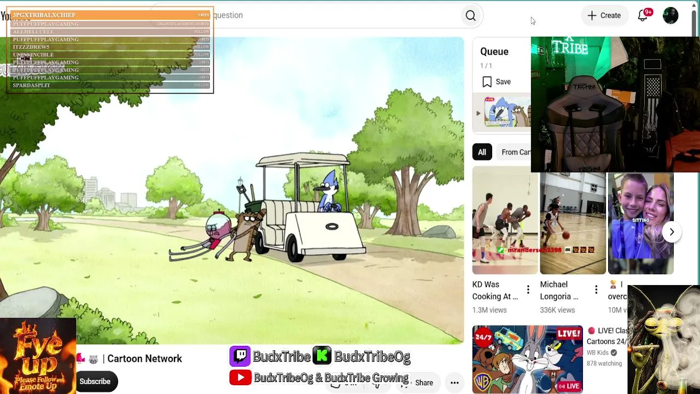Open the notifications bell
The image size is (700, 394).
click(x=643, y=15)
